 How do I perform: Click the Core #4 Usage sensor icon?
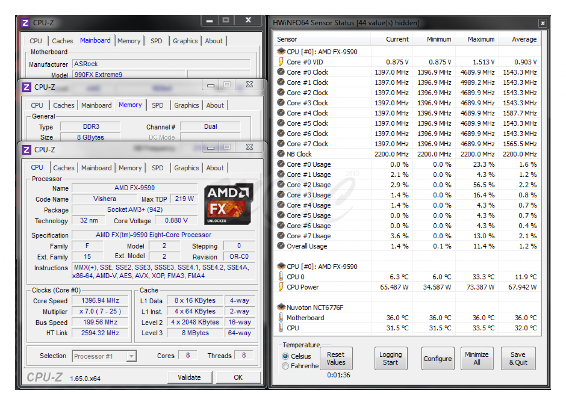pos(281,205)
